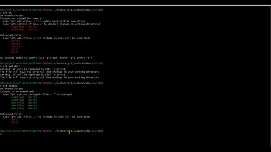Click the red 'modified: dir/t2' line
The image size is (271, 152).
coord(24,30)
